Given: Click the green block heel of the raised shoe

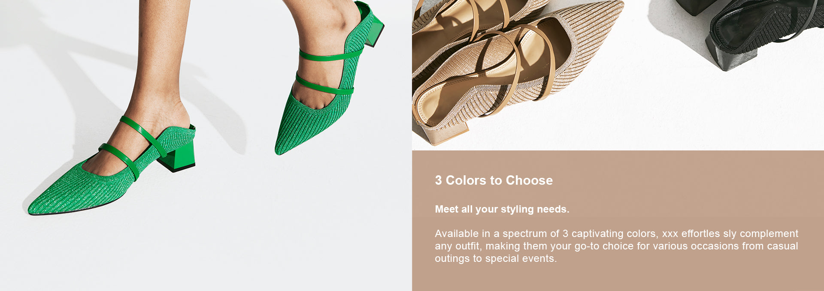Looking at the screenshot, I should (374, 30).
